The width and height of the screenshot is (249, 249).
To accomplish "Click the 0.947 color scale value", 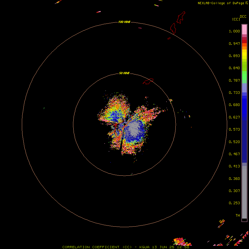I will (x=234, y=43).
